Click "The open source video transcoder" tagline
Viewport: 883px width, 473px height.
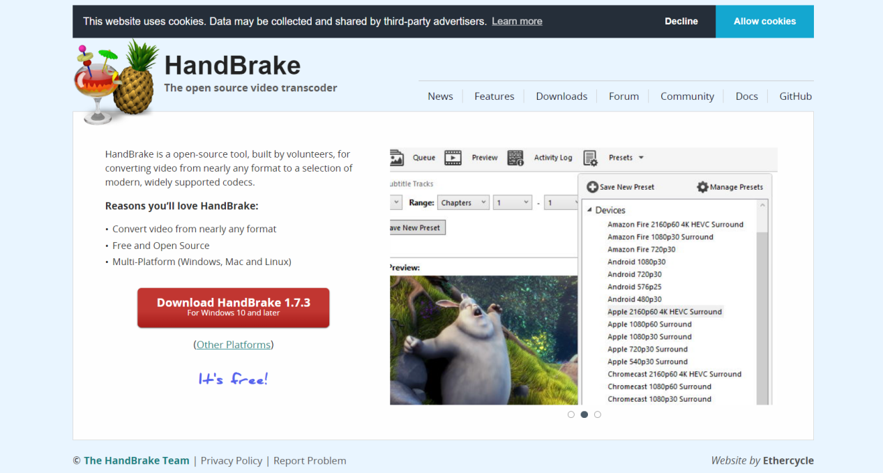[x=250, y=88]
